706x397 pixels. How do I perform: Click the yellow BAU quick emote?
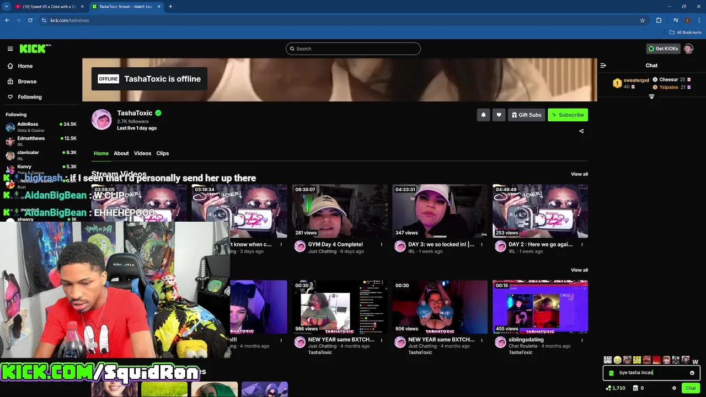click(x=637, y=360)
